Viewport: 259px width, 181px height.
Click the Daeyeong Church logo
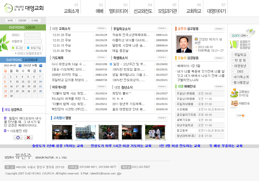[x=24, y=8]
